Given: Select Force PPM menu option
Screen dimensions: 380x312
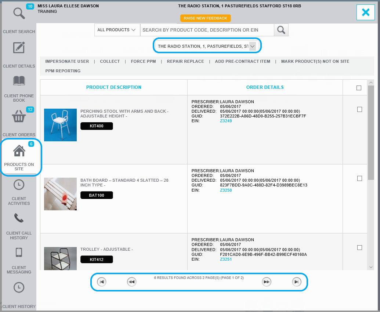Looking at the screenshot, I should [x=143, y=62].
